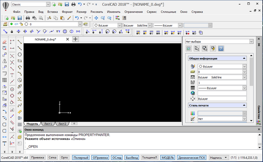
Task: Collapse the Стиль печати section
Action: pos(244,106)
